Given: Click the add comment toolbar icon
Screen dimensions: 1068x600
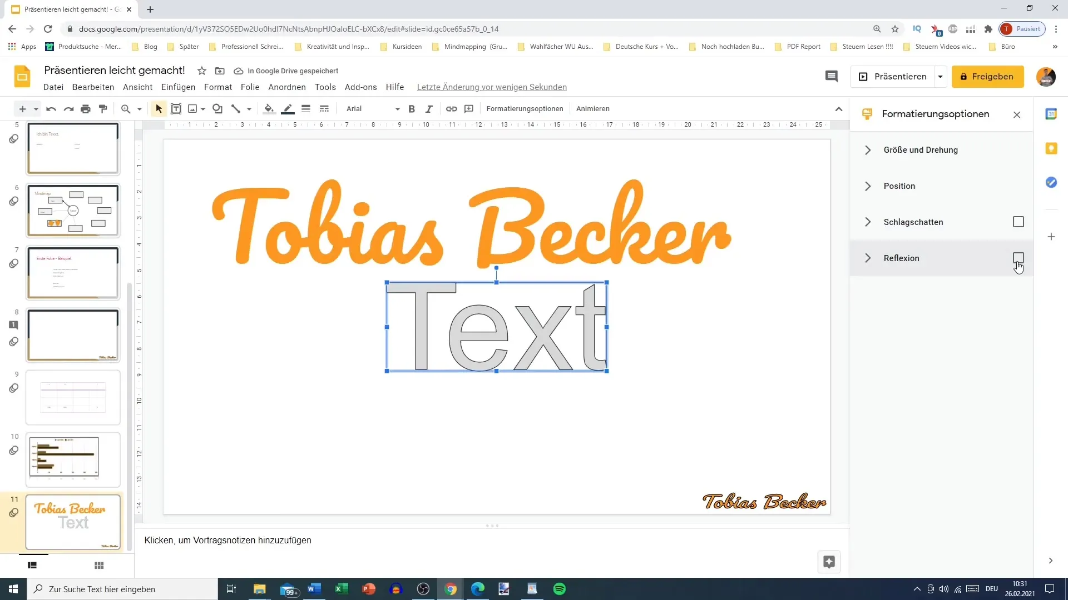Looking at the screenshot, I should point(469,109).
